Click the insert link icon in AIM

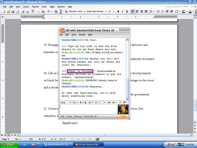pyautogui.click(x=109, y=102)
